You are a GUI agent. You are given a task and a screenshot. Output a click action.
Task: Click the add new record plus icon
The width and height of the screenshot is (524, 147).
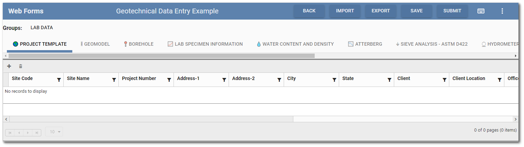[9, 66]
